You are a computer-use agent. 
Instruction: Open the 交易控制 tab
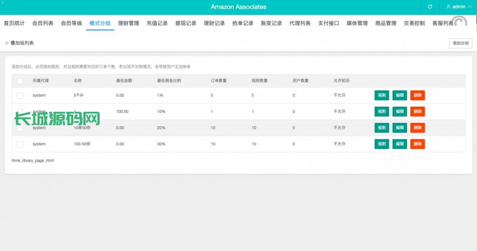(x=414, y=23)
